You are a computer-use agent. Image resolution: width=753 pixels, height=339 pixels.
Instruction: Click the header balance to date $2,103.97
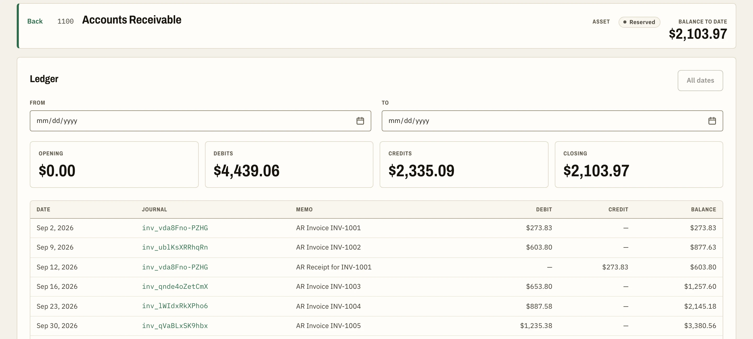tap(698, 34)
